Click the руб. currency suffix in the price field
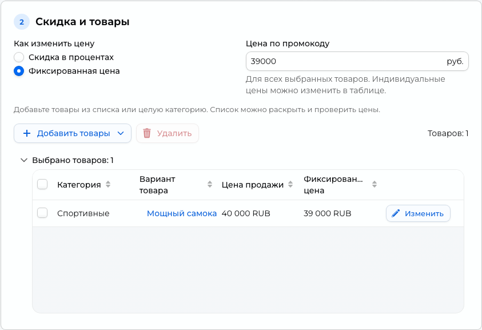This screenshot has height=330, width=482. pyautogui.click(x=455, y=61)
